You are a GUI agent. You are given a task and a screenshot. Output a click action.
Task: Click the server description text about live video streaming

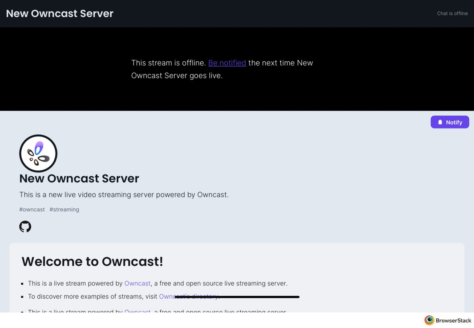point(124,195)
